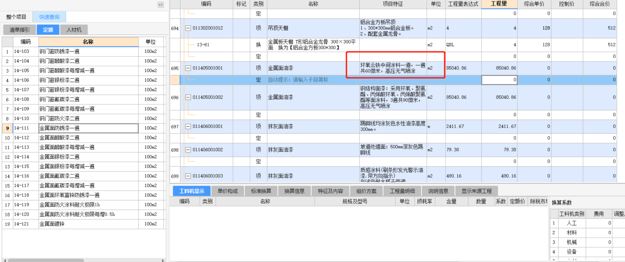The width and height of the screenshot is (625, 262).
Task: Select quota 14-118 金属面环氧富锌防锈漆一遍
Action: coord(84,195)
